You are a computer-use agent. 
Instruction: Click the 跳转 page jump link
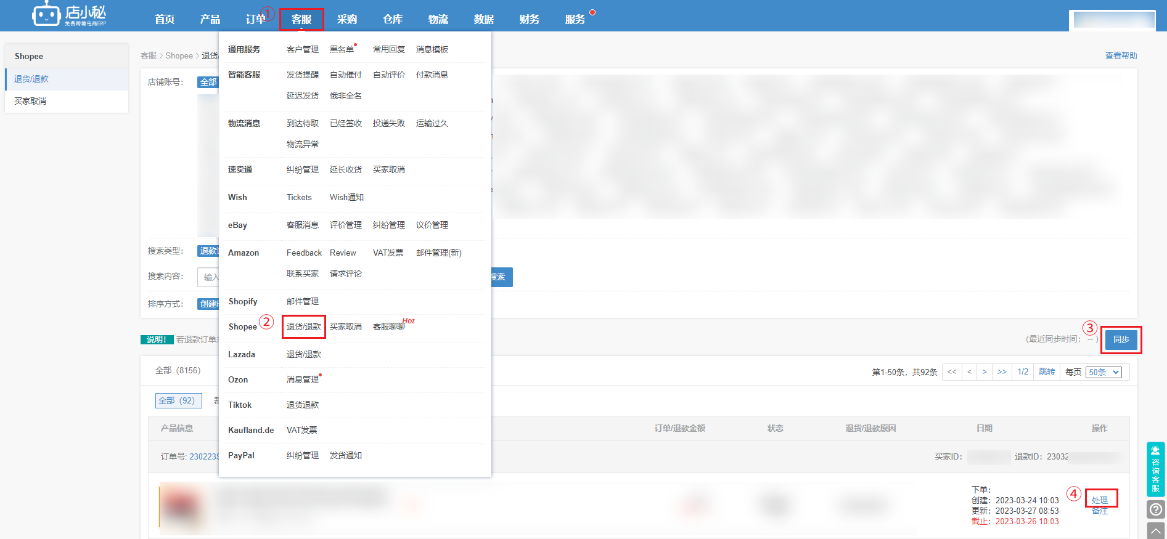pos(1047,371)
